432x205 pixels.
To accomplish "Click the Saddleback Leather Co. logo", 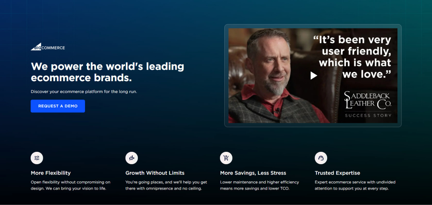I will [368, 101].
